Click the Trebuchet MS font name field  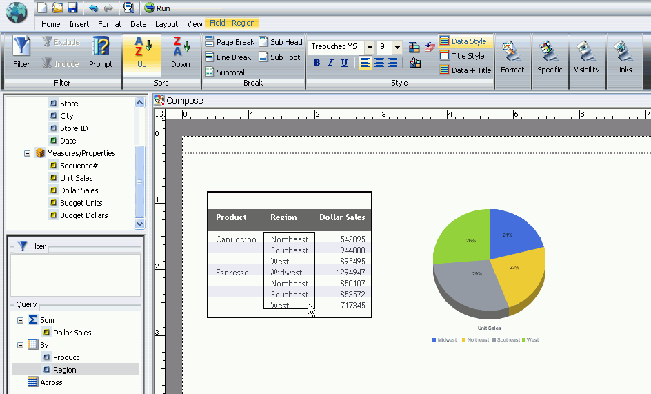337,46
